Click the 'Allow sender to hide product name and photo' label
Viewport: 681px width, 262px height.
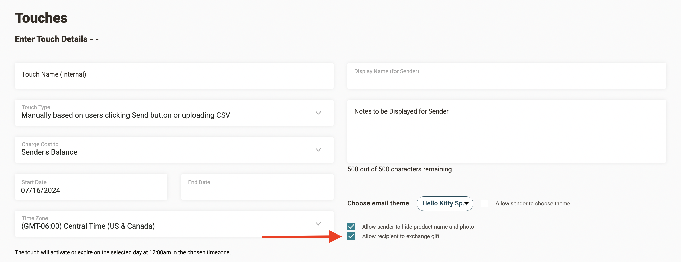(x=418, y=227)
